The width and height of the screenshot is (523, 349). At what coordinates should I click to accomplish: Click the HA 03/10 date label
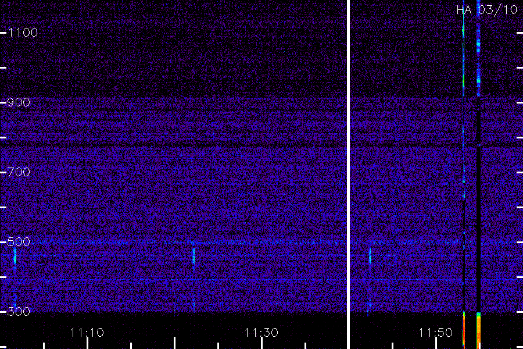(486, 10)
